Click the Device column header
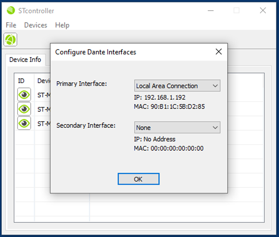This screenshot has width=279, height=237. pyautogui.click(x=44, y=81)
